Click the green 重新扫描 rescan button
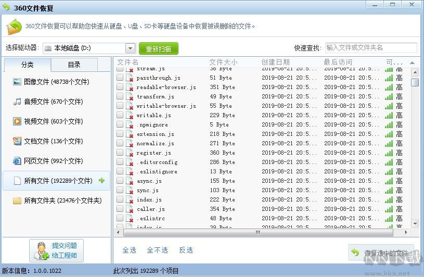This screenshot has width=424, height=277. point(159,49)
